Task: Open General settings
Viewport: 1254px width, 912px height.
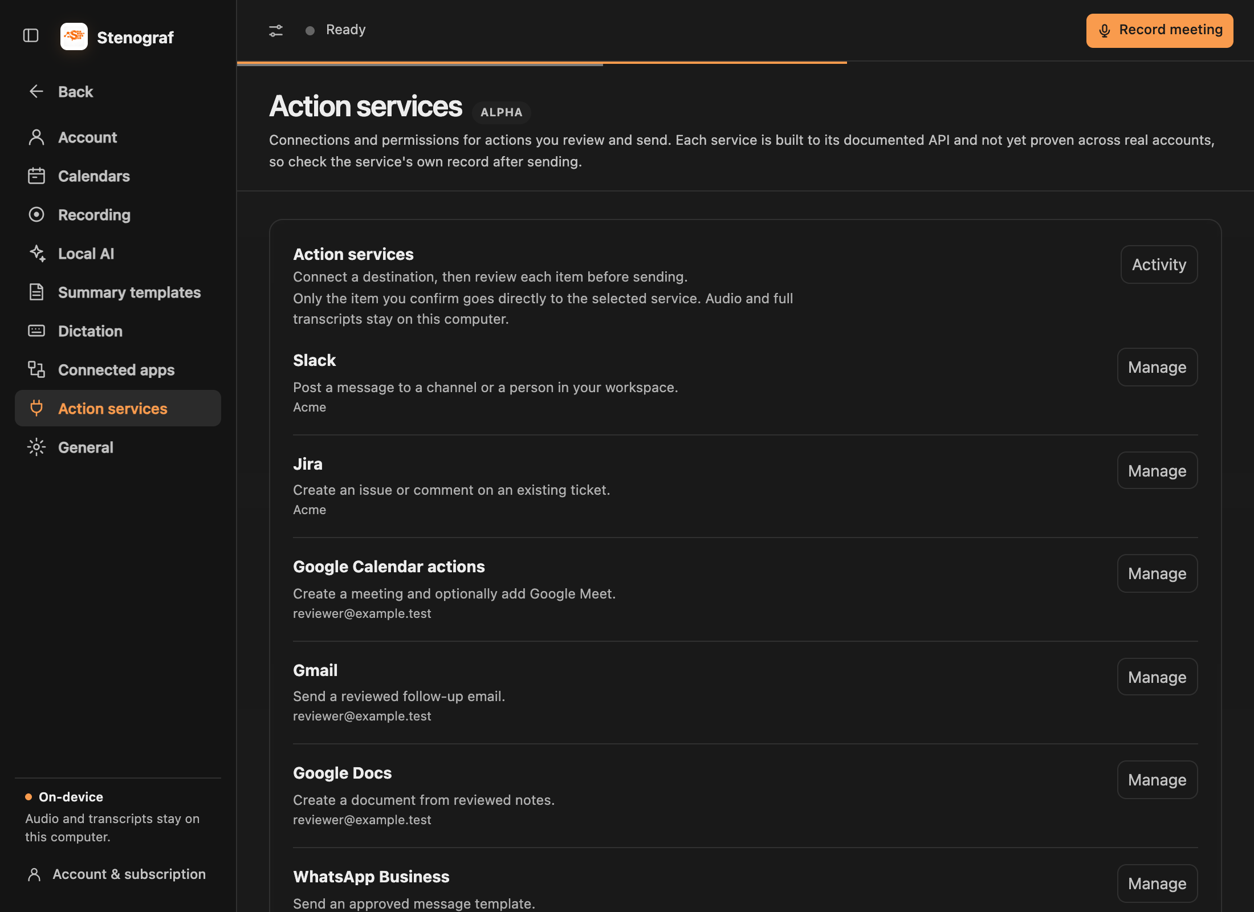Action: click(118, 447)
